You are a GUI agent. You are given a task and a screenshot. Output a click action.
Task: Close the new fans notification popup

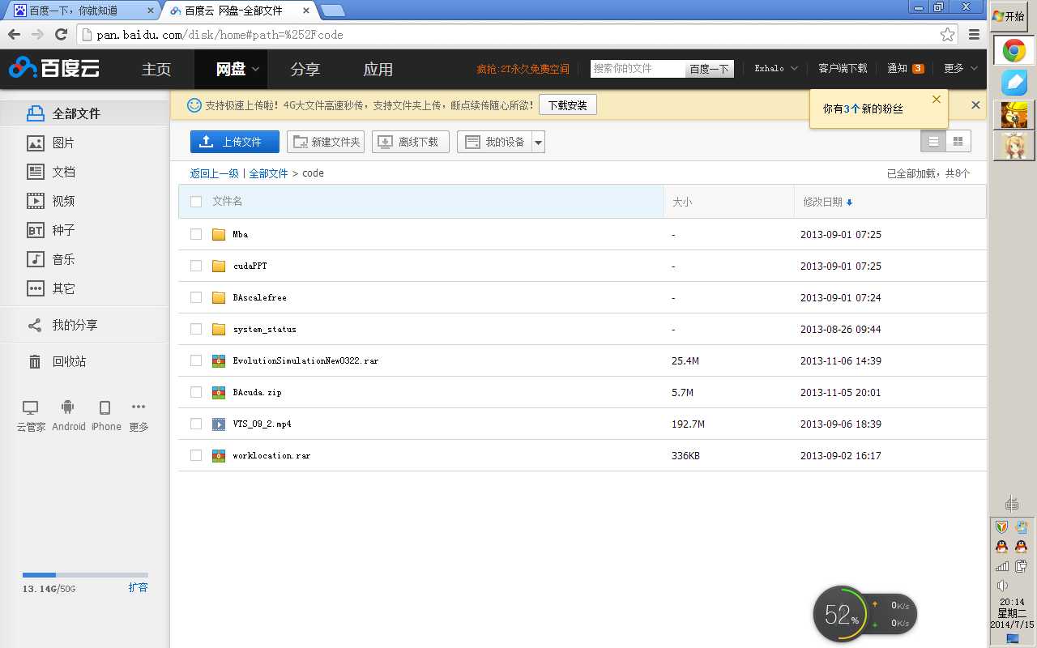937,99
